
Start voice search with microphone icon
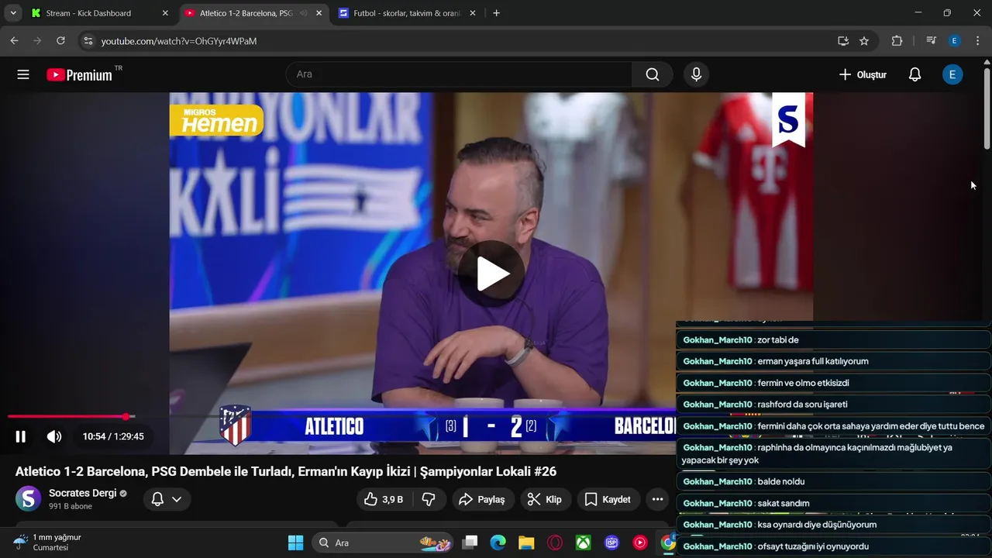[696, 74]
